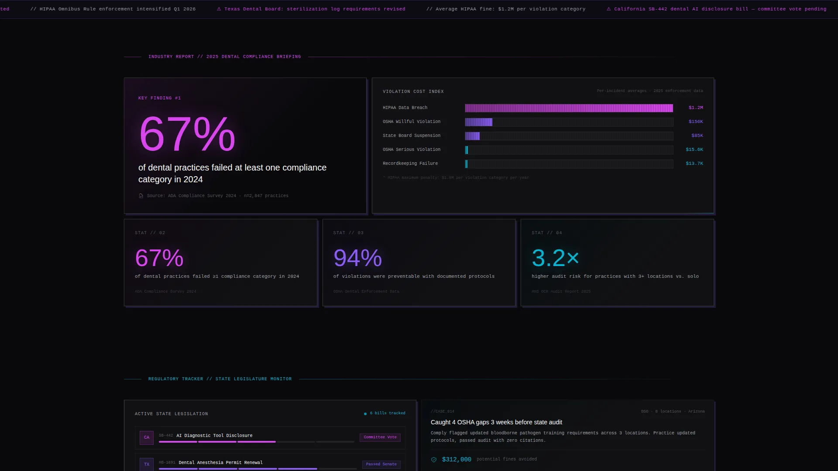Image resolution: width=838 pixels, height=471 pixels.
Task: Click the $15.6K value
Action: coord(694,150)
